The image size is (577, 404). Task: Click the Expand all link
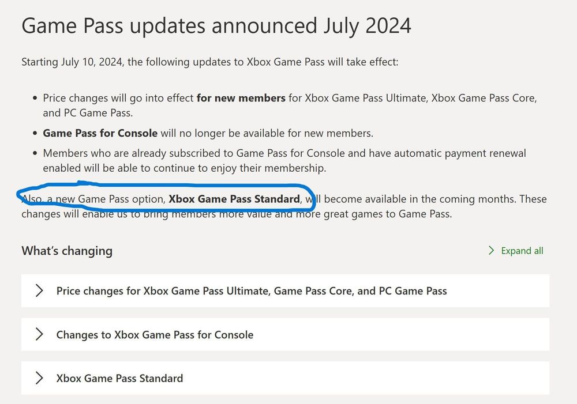point(522,251)
